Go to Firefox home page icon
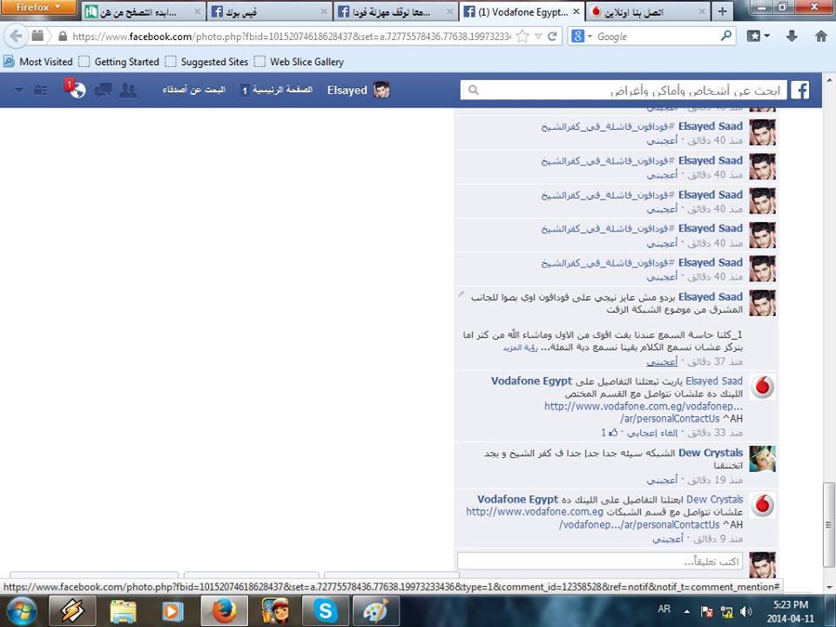This screenshot has height=627, width=836. 821,37
